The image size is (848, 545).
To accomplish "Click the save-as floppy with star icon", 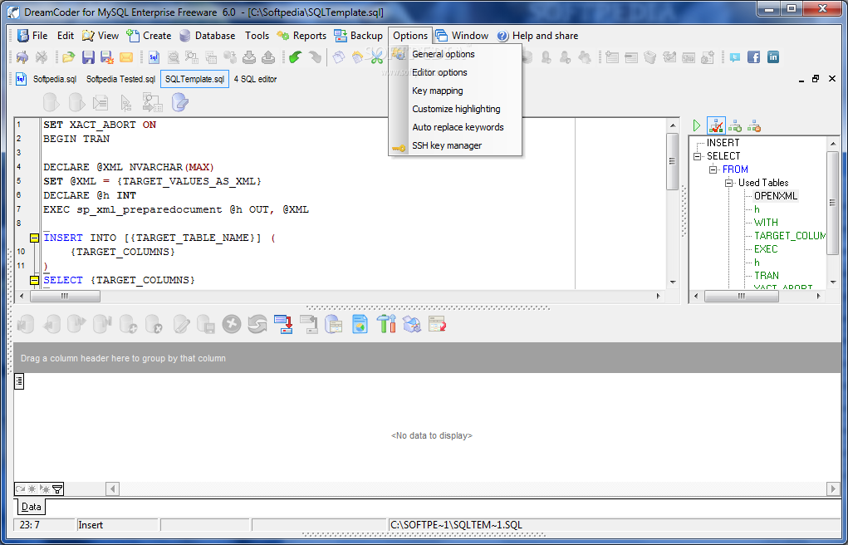I will 106,56.
